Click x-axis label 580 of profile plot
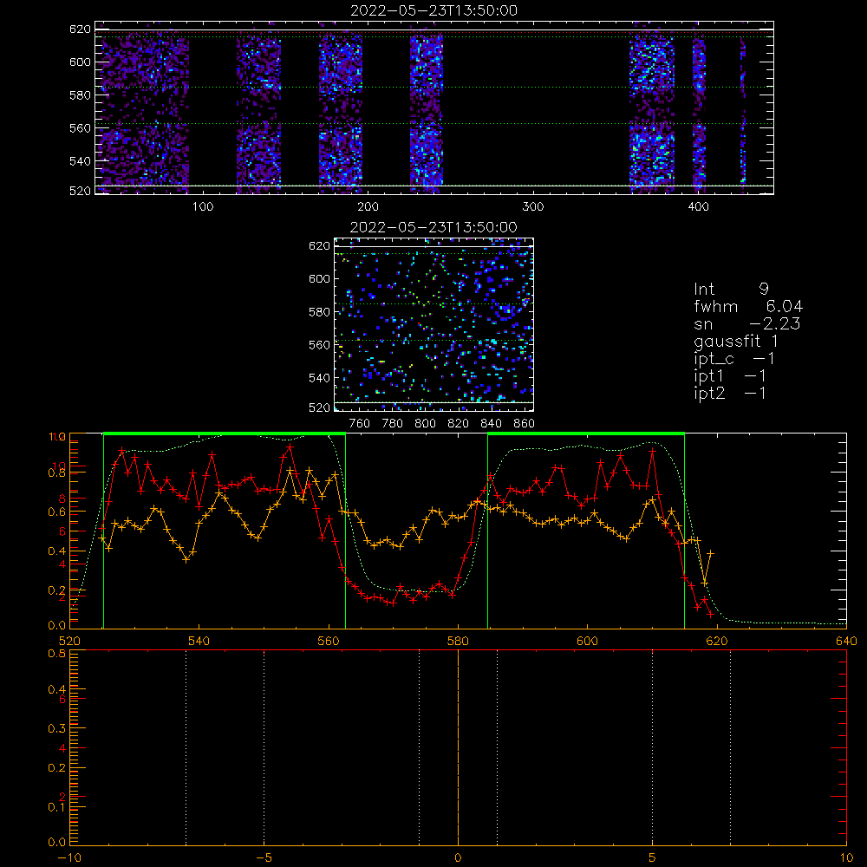Screen dimensions: 867x867 coord(458,642)
